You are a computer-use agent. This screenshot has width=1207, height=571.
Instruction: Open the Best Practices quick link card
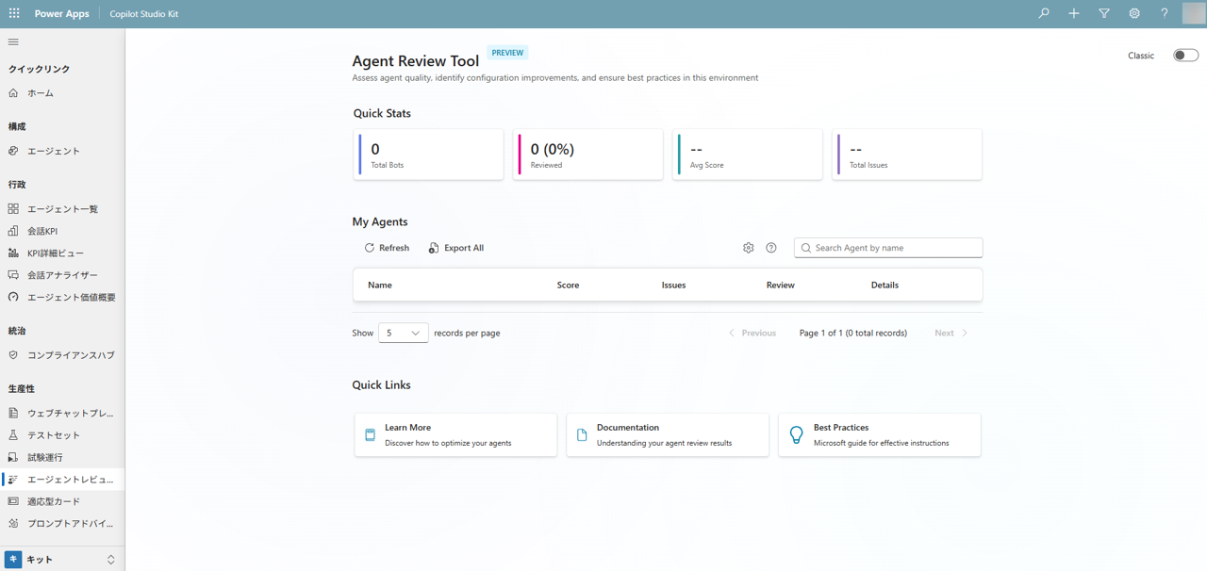pos(879,434)
